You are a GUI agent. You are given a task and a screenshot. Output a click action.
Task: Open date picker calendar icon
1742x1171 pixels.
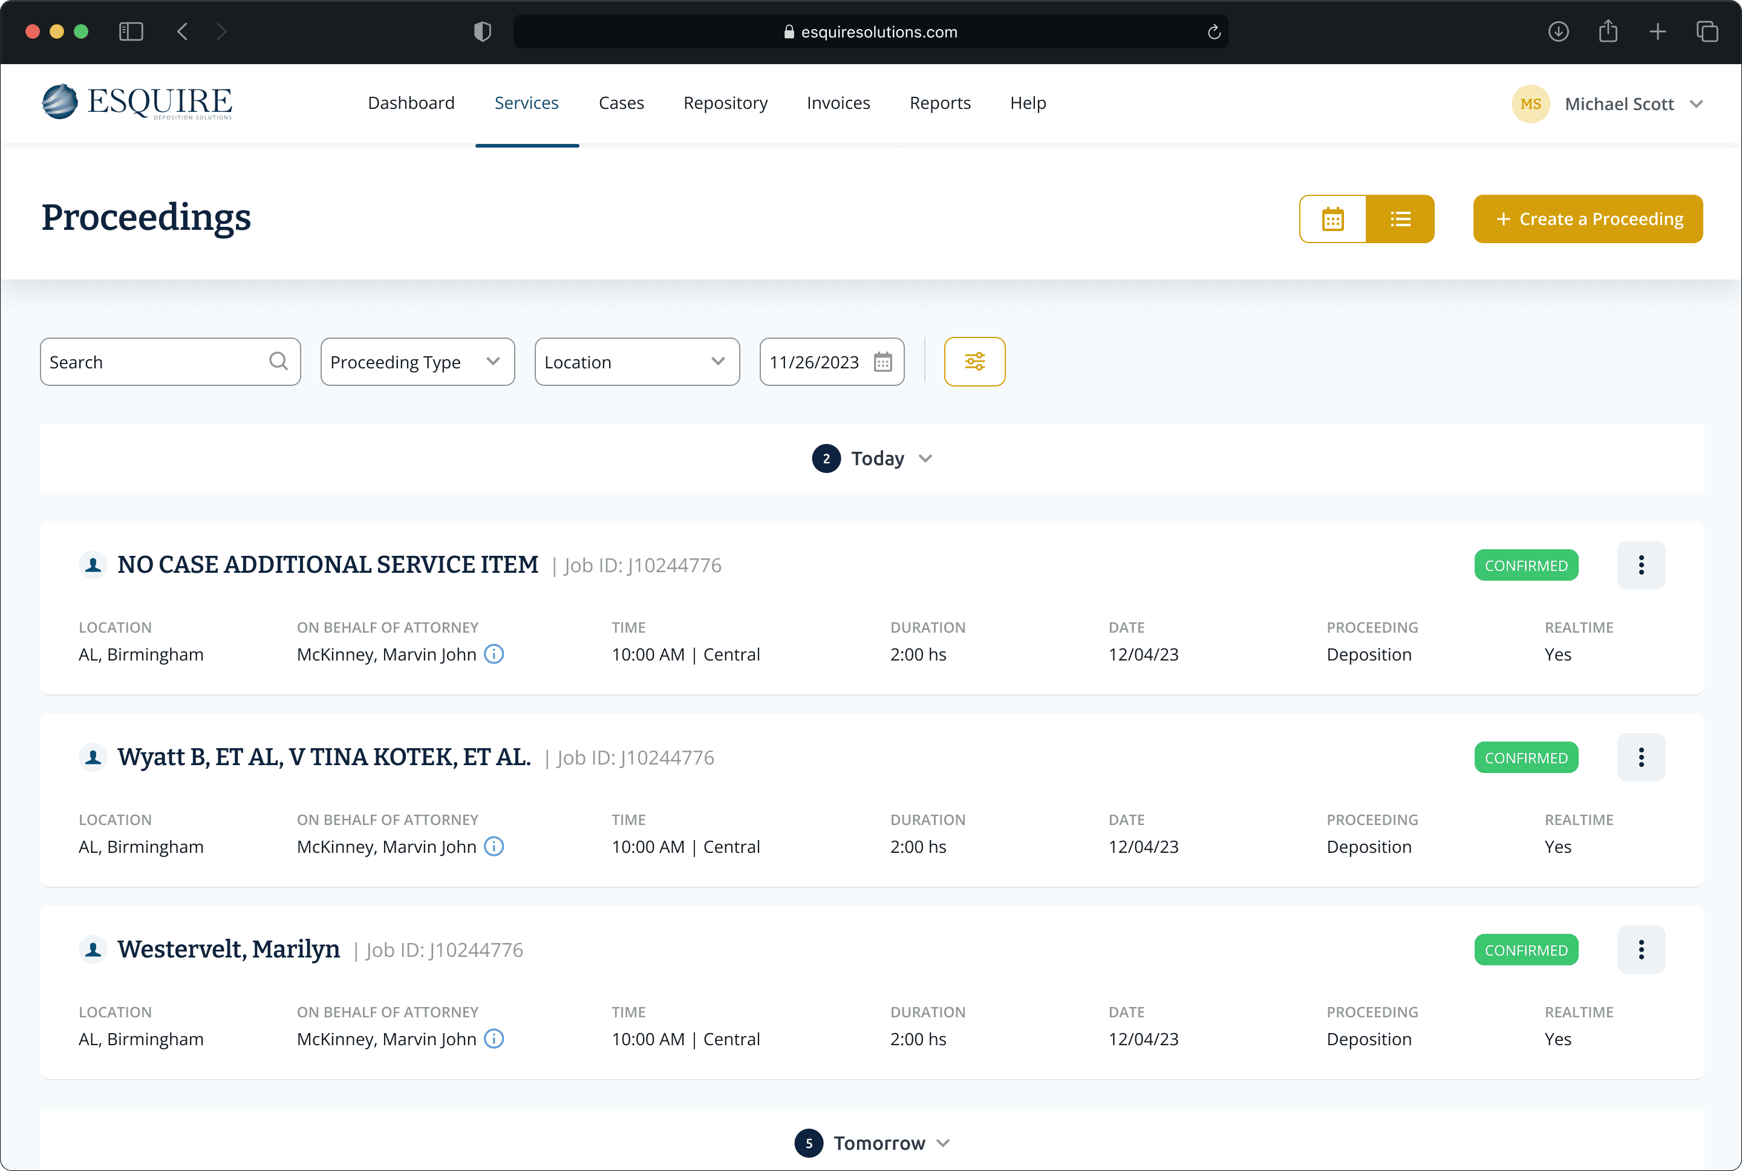click(882, 362)
